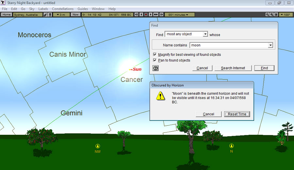This screenshot has width=294, height=170.
Task: Open the 3 m elevation dropdown
Action: pos(61,15)
